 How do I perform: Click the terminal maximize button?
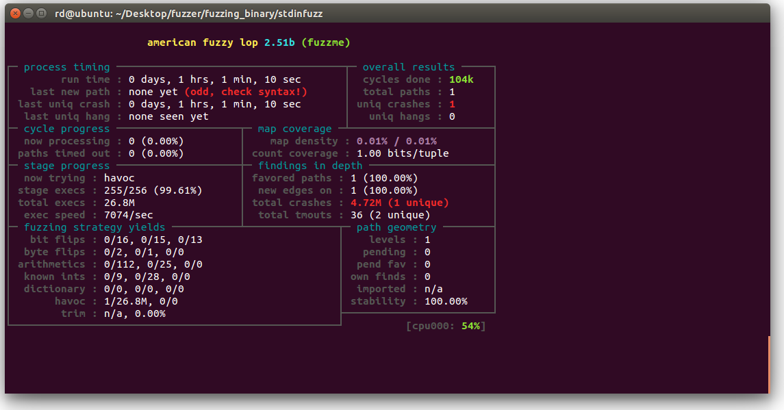42,14
